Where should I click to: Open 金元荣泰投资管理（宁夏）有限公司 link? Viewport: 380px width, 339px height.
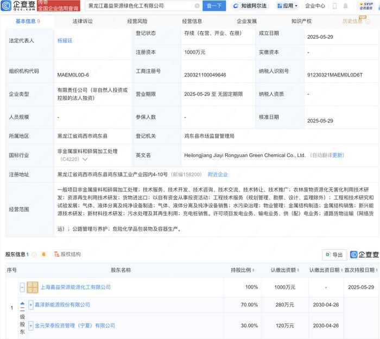point(75,325)
